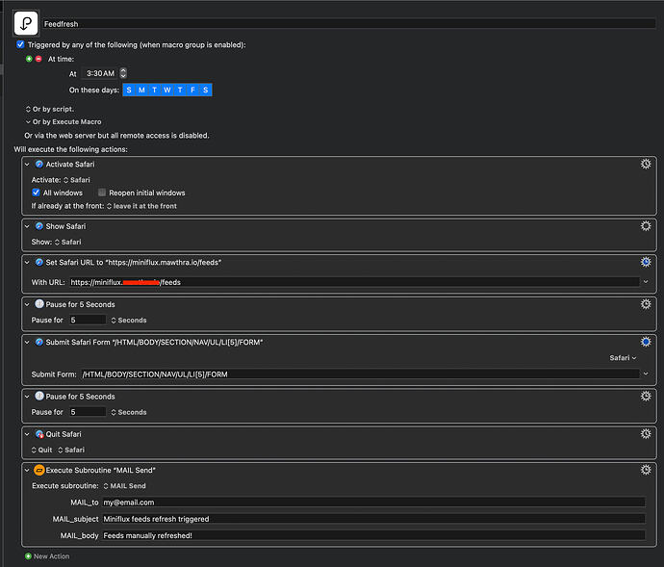Click clock icon of second Pause action

(x=38, y=396)
